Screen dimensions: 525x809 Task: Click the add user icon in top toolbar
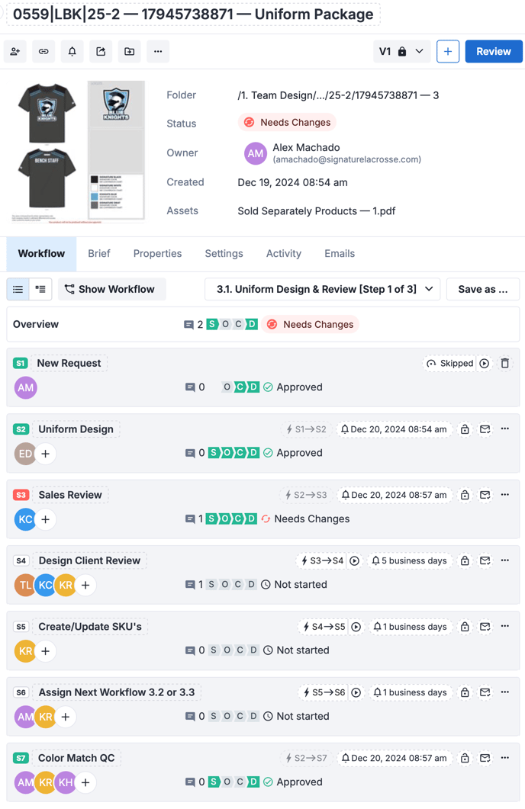15,52
